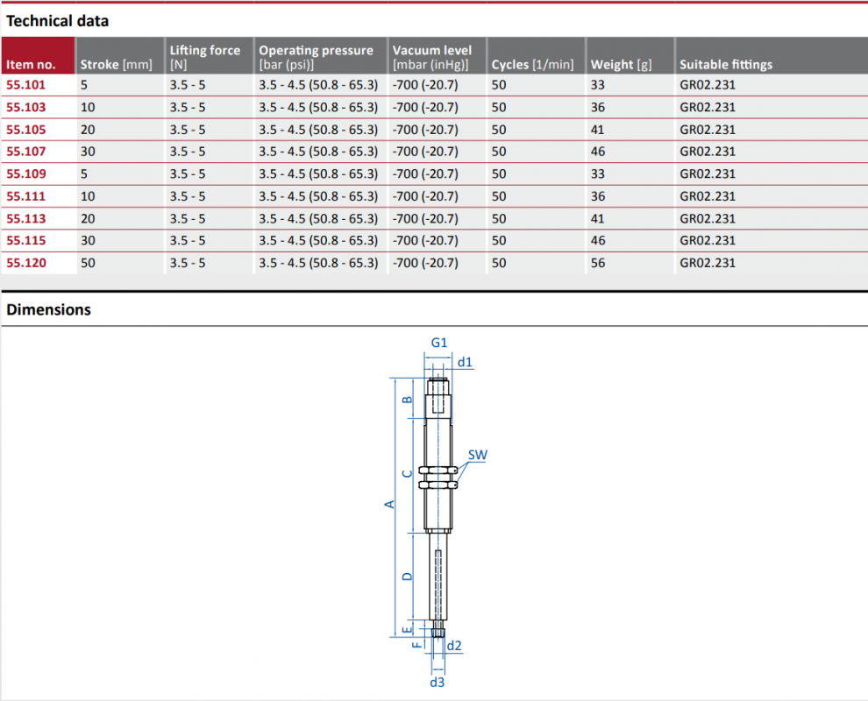This screenshot has height=701, width=868.
Task: Click the dimension F label
Action: pos(417,643)
